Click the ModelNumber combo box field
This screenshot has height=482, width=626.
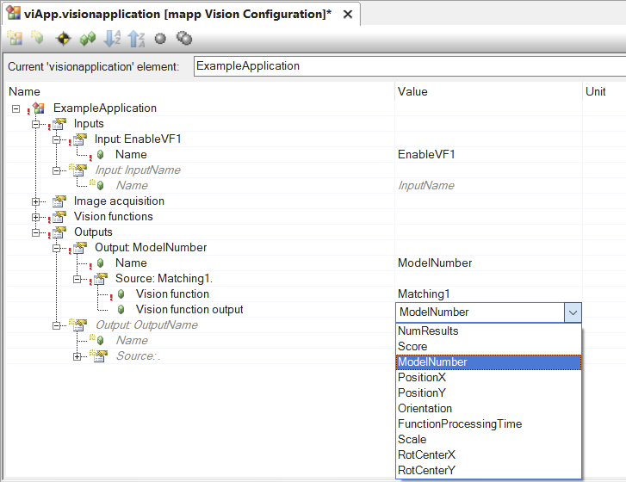click(x=480, y=312)
